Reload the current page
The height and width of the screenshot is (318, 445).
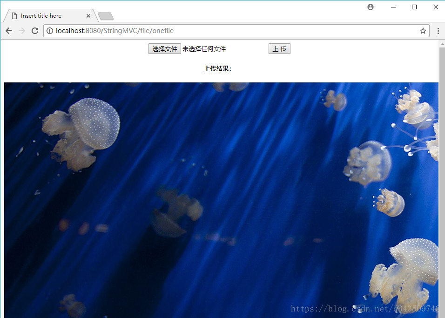(x=35, y=31)
